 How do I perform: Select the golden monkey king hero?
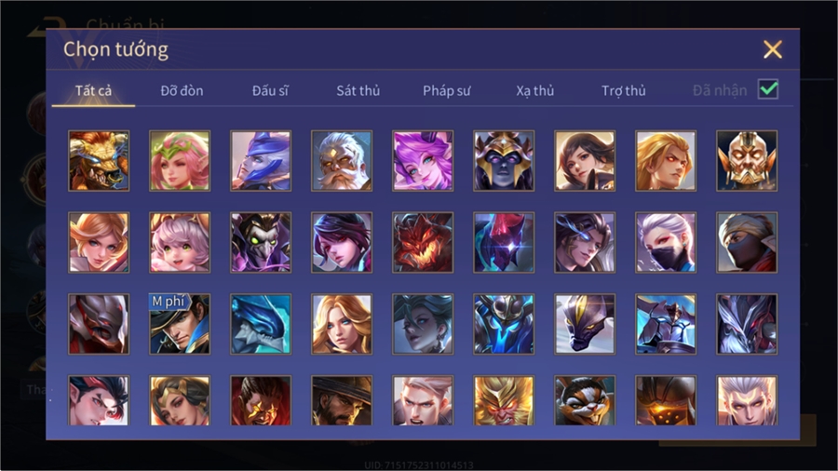tap(504, 400)
